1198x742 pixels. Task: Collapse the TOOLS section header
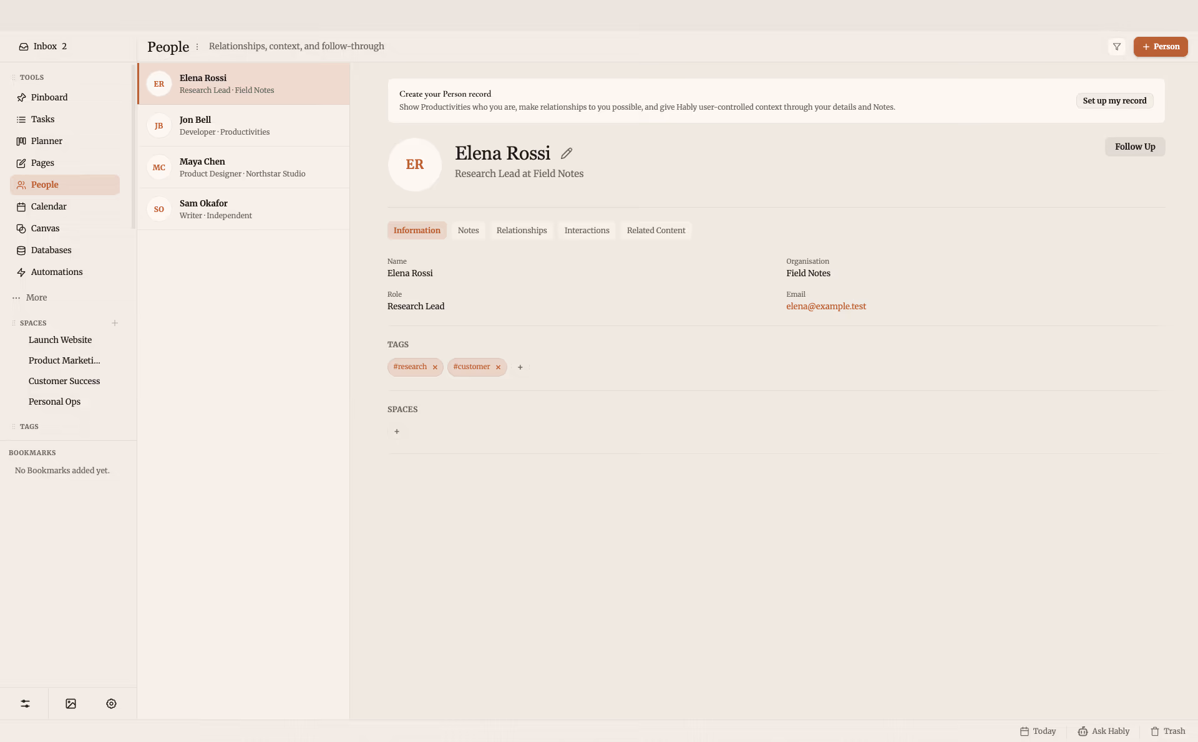31,77
